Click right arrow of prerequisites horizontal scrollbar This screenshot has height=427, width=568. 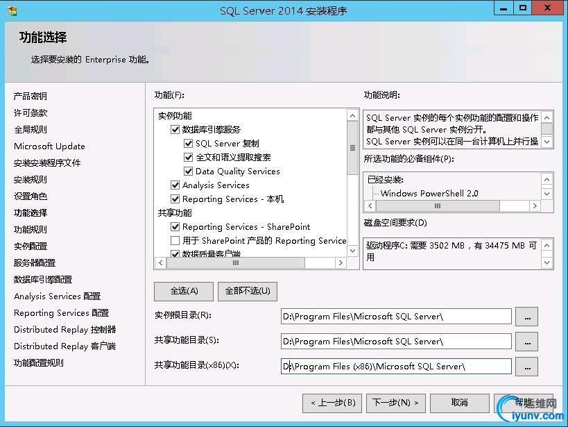(535, 206)
